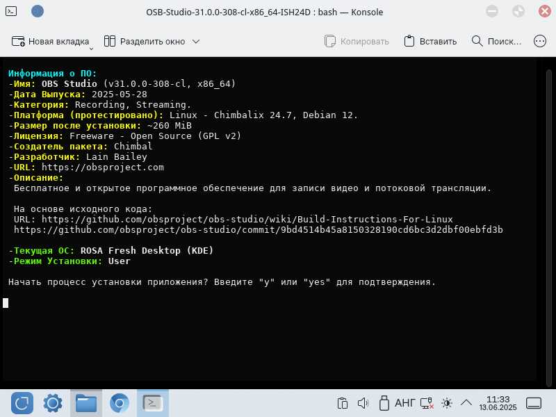Open the clipboard tray icon

[x=343, y=403]
